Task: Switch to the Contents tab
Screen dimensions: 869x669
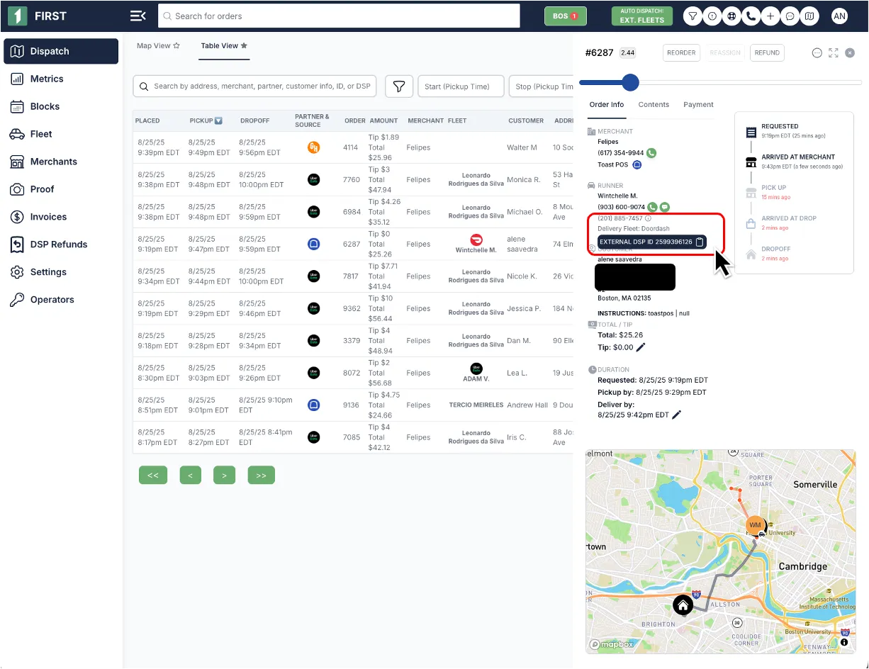Action: tap(654, 105)
